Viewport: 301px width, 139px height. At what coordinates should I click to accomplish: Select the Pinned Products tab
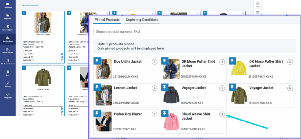point(107,20)
